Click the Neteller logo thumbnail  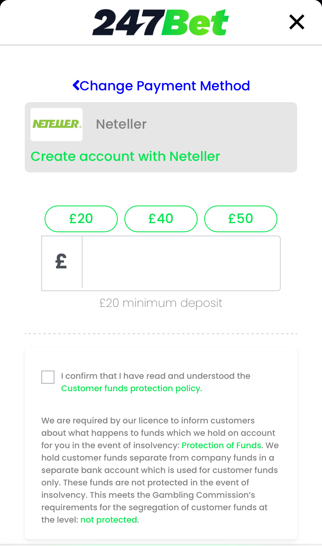coord(57,124)
